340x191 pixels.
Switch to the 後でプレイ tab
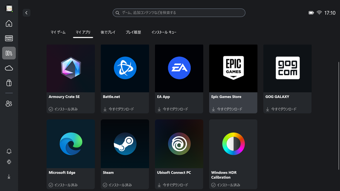tap(108, 32)
